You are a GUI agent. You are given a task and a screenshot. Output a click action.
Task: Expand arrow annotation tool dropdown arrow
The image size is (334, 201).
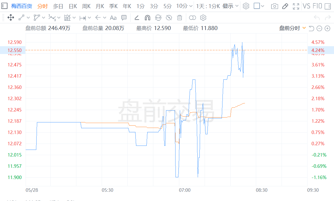click(105, 18)
